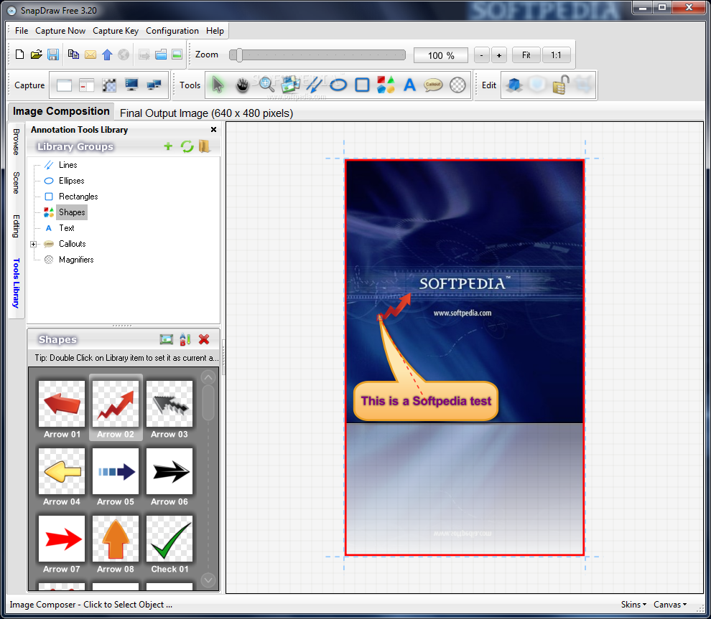Click the blue upload arrow icon
711x619 pixels.
click(x=107, y=55)
